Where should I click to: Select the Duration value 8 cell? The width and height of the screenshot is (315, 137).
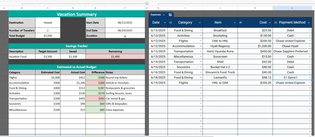point(125,36)
